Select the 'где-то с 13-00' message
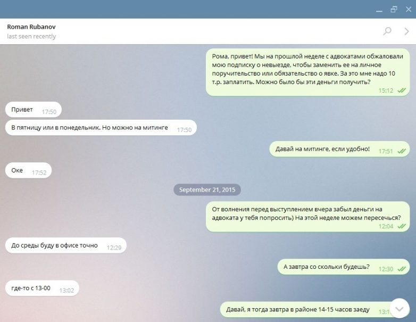 tap(42, 288)
